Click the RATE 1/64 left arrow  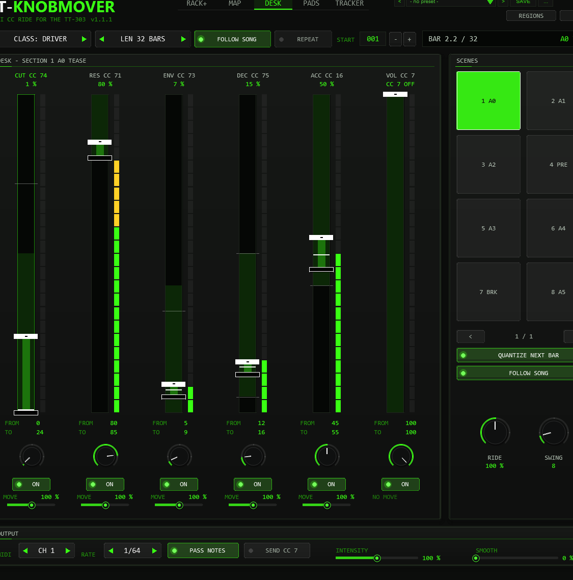pyautogui.click(x=111, y=551)
